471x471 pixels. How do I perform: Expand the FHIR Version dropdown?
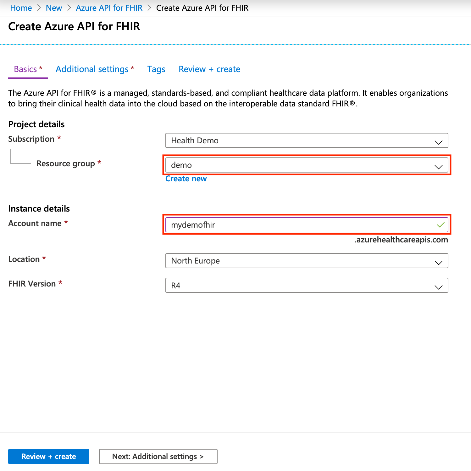pos(307,285)
